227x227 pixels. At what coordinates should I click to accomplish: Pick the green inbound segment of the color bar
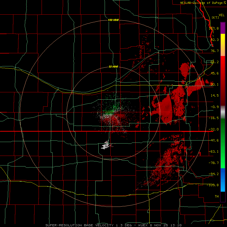pyautogui.click(x=223, y=143)
